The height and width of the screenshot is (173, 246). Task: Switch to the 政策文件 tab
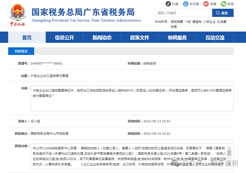pyautogui.click(x=140, y=38)
